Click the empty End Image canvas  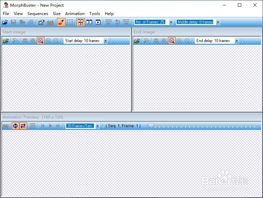point(197,77)
